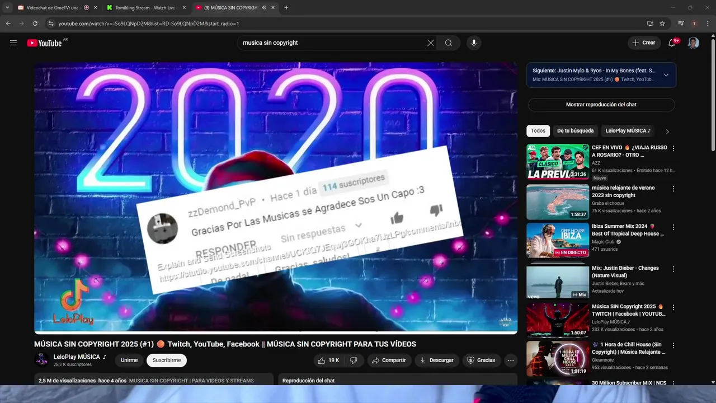The image size is (716, 403).
Task: Open Ibiza Summer Mix live thumbnail
Action: 558,241
